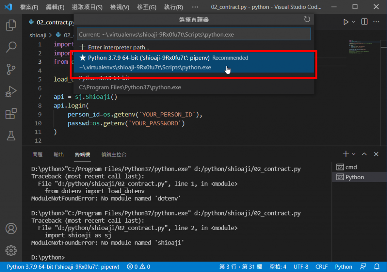This screenshot has height=272, width=387.
Task: Open the 檔案(F) menu
Action: pos(29,7)
